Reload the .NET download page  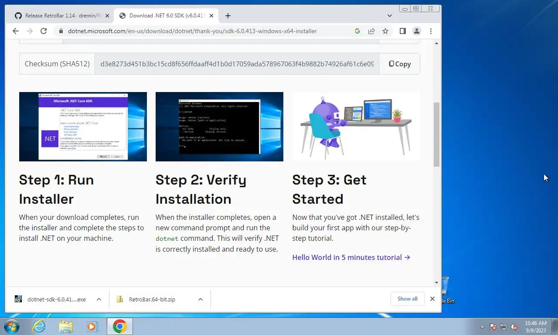pos(44,31)
